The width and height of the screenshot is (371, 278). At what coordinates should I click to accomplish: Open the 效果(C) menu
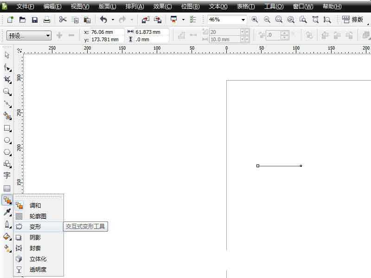tap(162, 6)
